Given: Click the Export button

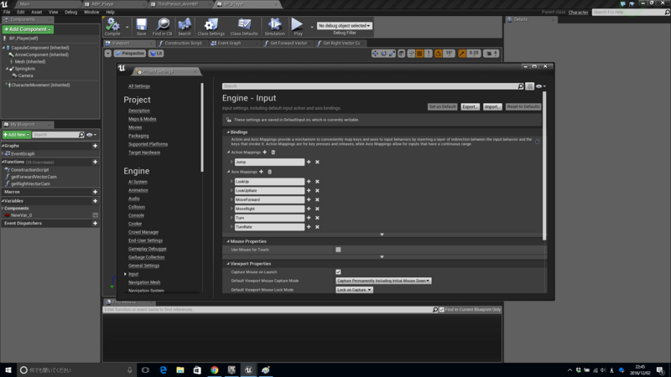Looking at the screenshot, I should pos(470,107).
